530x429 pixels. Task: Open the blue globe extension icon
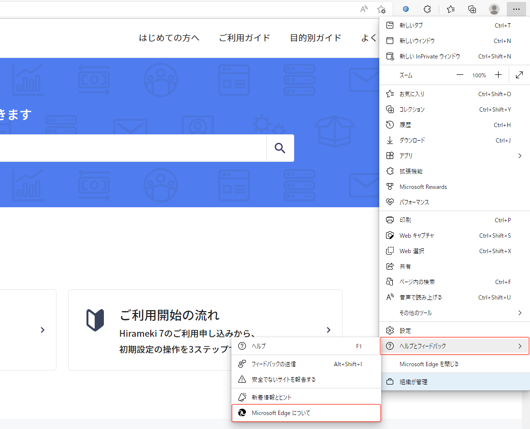click(406, 9)
